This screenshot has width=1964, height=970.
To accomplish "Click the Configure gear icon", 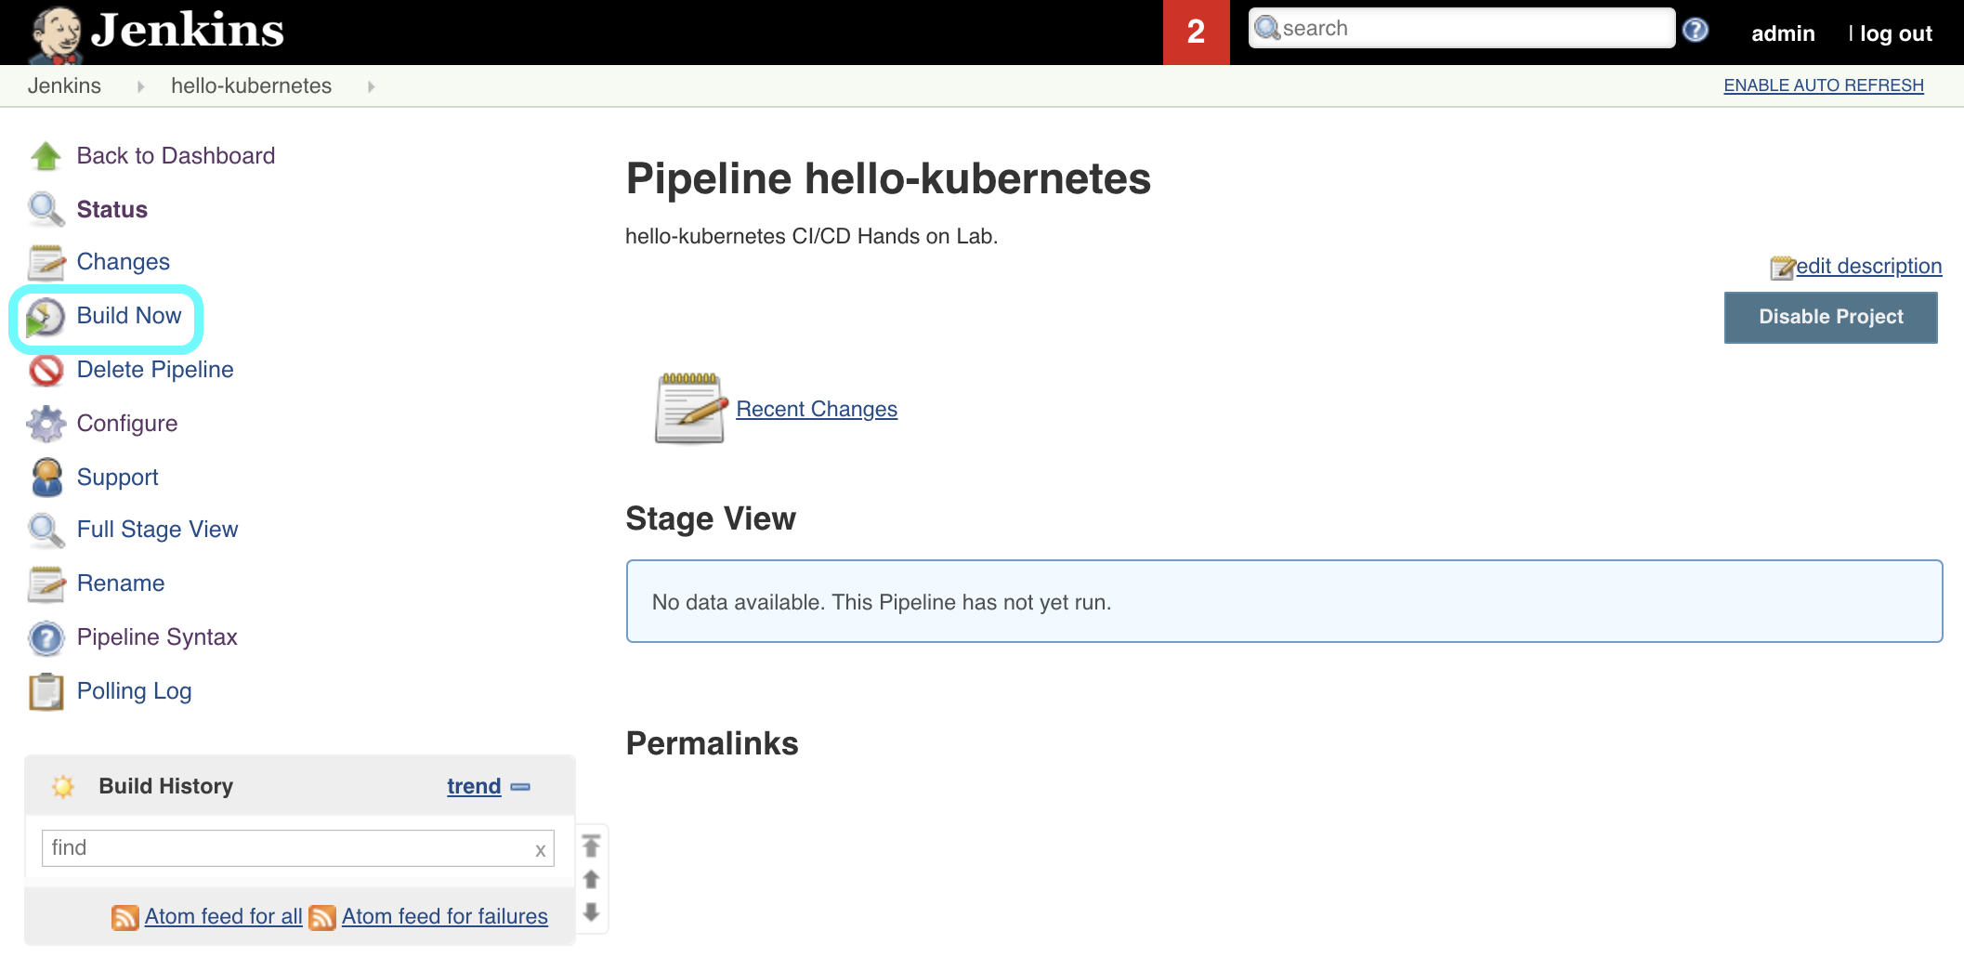I will [46, 424].
